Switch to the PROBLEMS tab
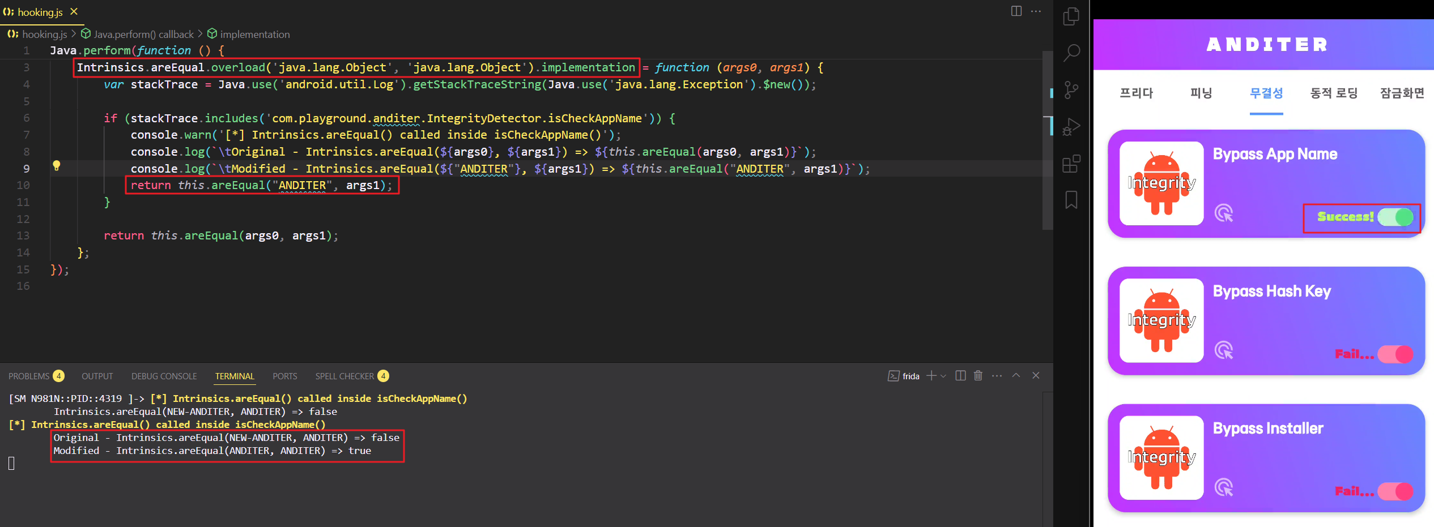The image size is (1434, 527). coord(36,376)
